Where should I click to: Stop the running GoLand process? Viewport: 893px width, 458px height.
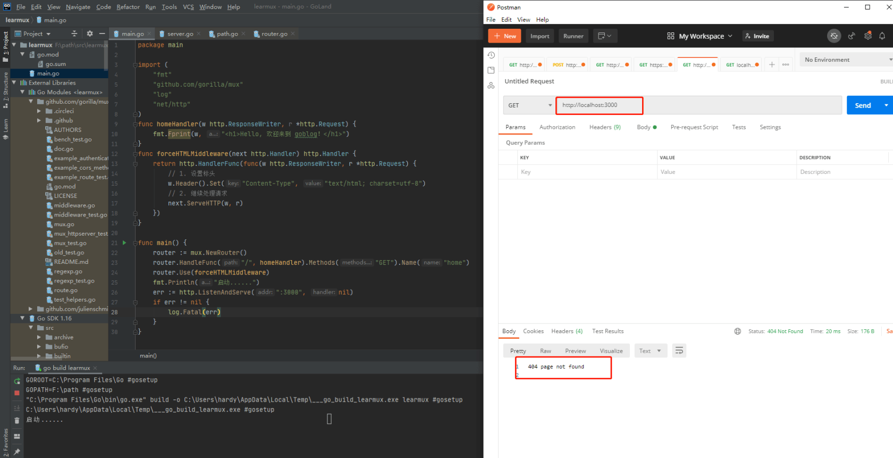[17, 393]
